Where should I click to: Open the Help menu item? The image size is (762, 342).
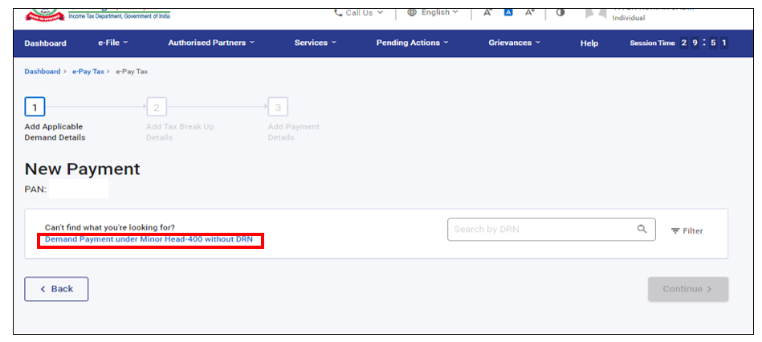(x=589, y=43)
